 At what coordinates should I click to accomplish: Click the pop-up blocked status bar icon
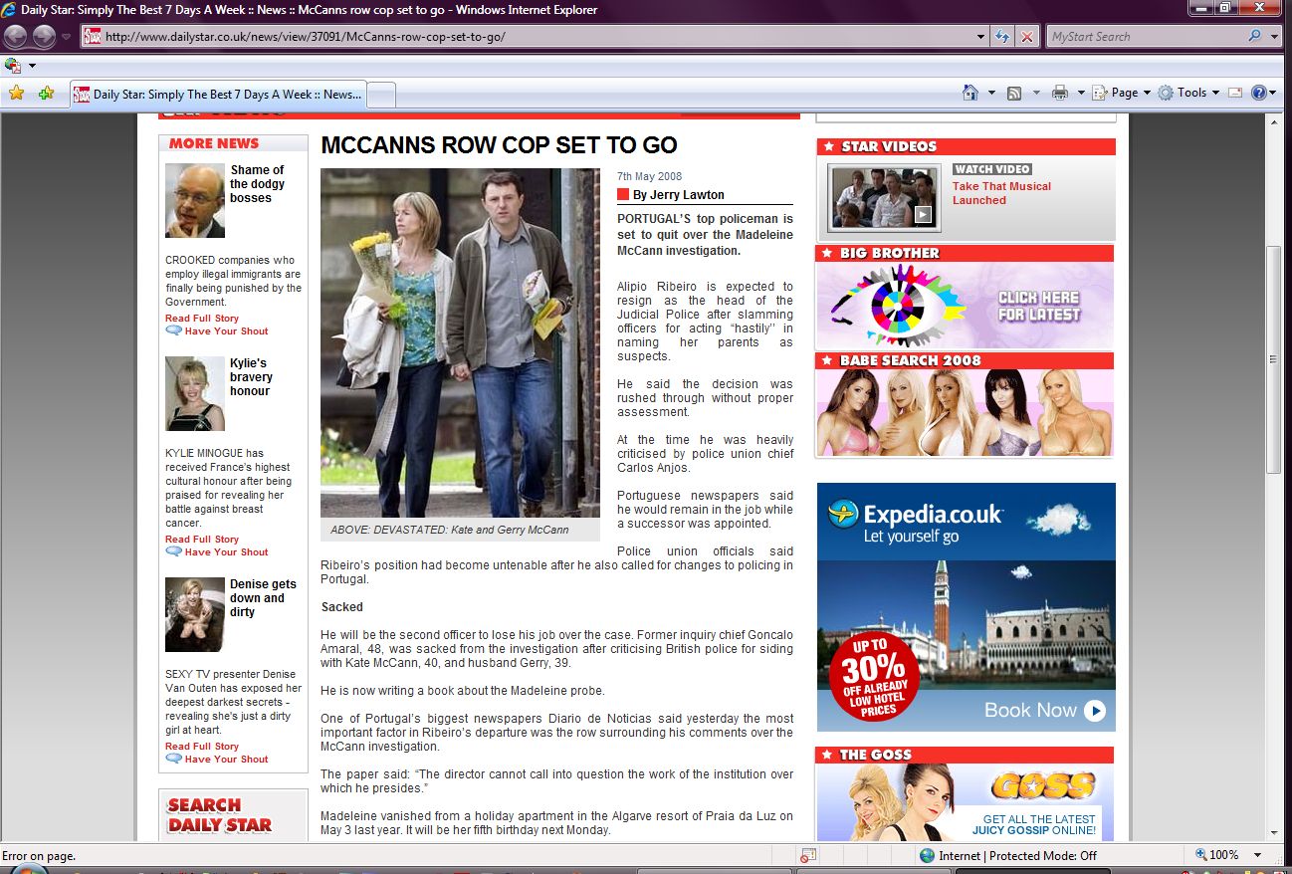808,855
